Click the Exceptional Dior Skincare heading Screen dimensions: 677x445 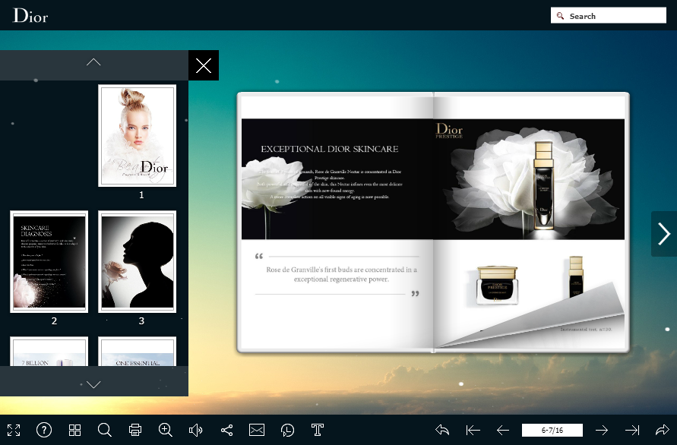[x=330, y=149]
